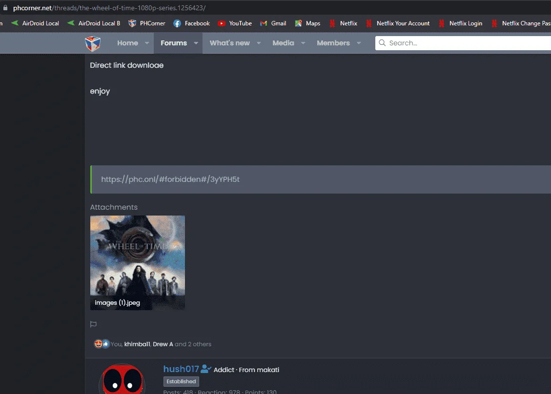Open the Maps bookmark

307,23
